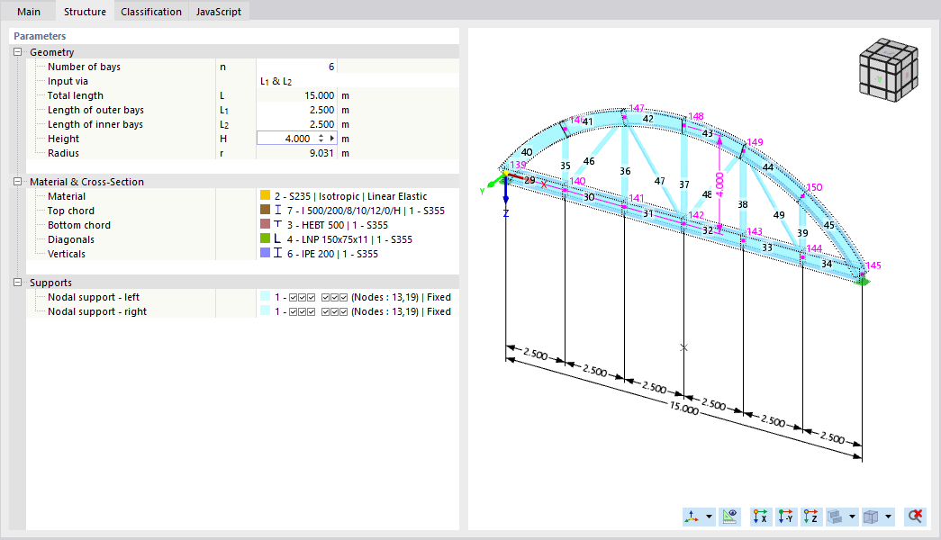The height and width of the screenshot is (540, 941).
Task: Click the Number of bays value 6
Action: click(296, 67)
